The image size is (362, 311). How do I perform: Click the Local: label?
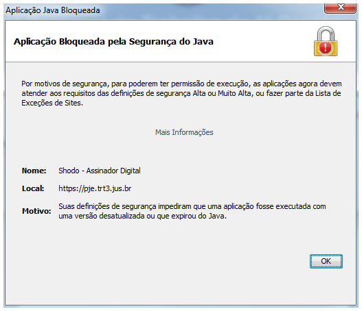click(x=33, y=188)
